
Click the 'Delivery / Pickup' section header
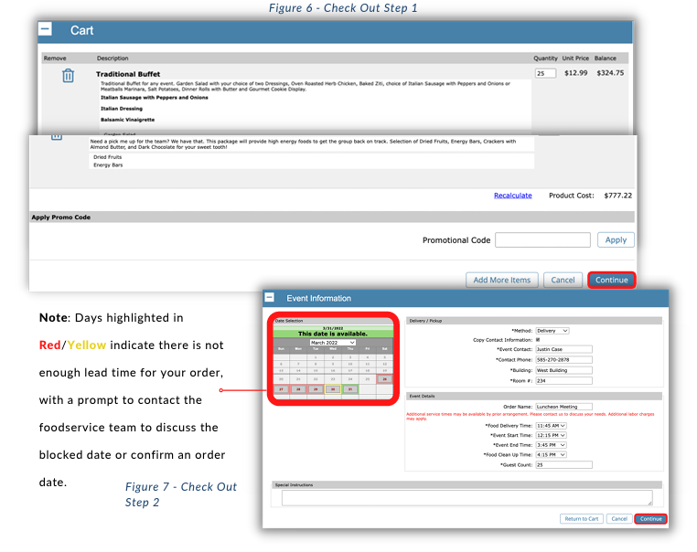point(425,321)
